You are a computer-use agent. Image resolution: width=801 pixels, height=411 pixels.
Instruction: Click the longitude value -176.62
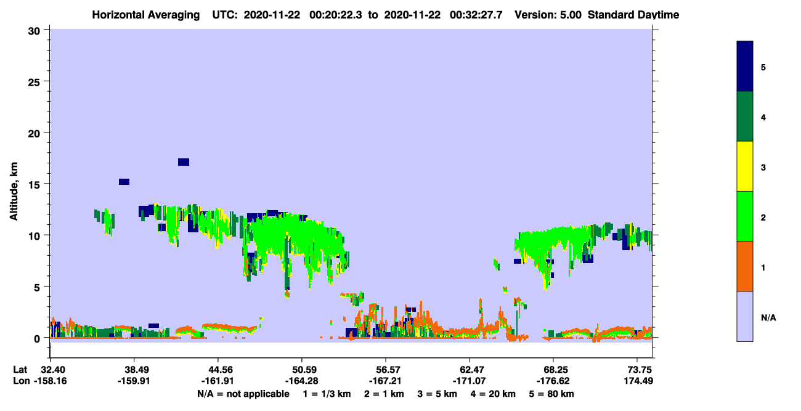pos(553,381)
